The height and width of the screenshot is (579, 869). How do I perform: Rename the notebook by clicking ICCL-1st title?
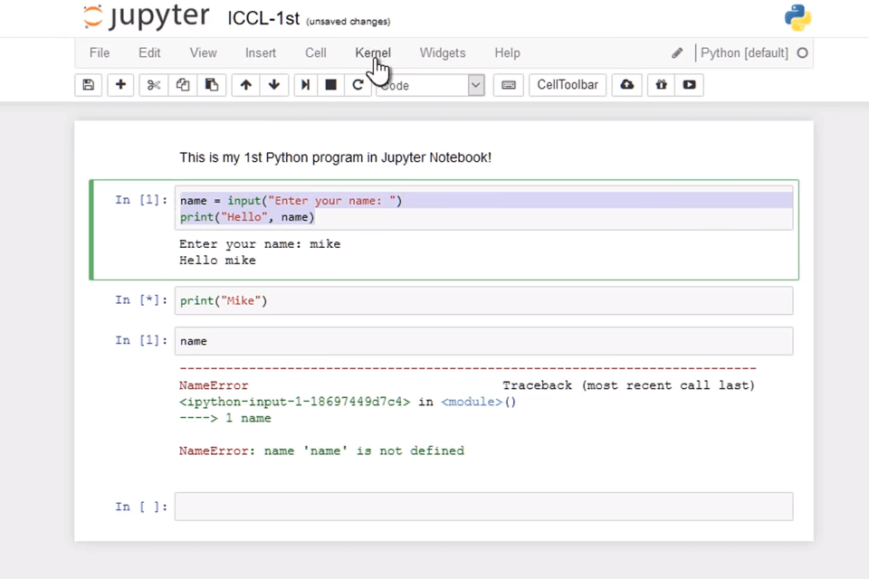click(263, 17)
